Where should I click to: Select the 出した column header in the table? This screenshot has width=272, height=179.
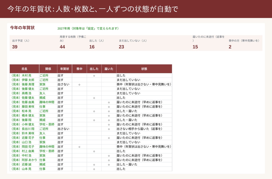pyautogui.click(x=94, y=69)
